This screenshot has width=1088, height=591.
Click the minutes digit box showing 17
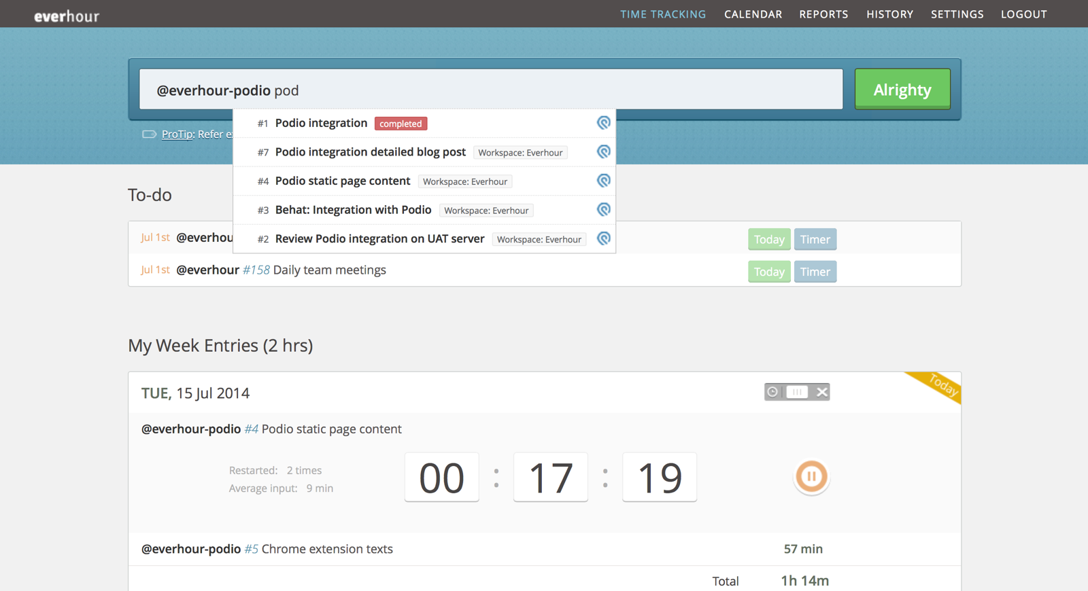551,477
